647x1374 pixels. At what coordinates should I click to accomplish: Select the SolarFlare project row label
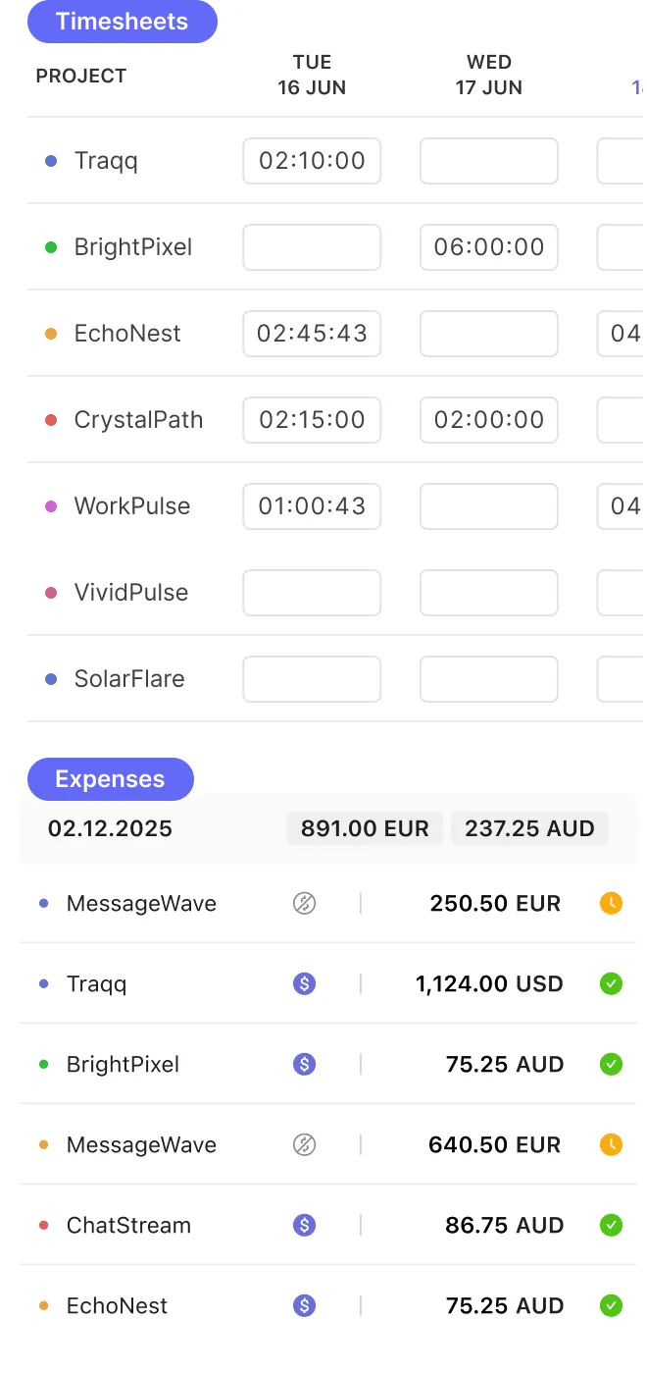pos(129,679)
